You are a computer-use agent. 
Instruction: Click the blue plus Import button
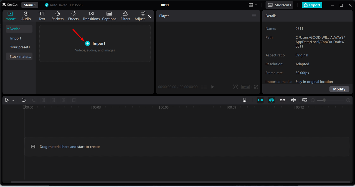click(88, 43)
